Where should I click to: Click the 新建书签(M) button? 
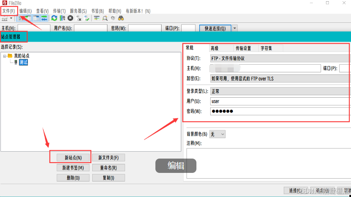click(73, 168)
